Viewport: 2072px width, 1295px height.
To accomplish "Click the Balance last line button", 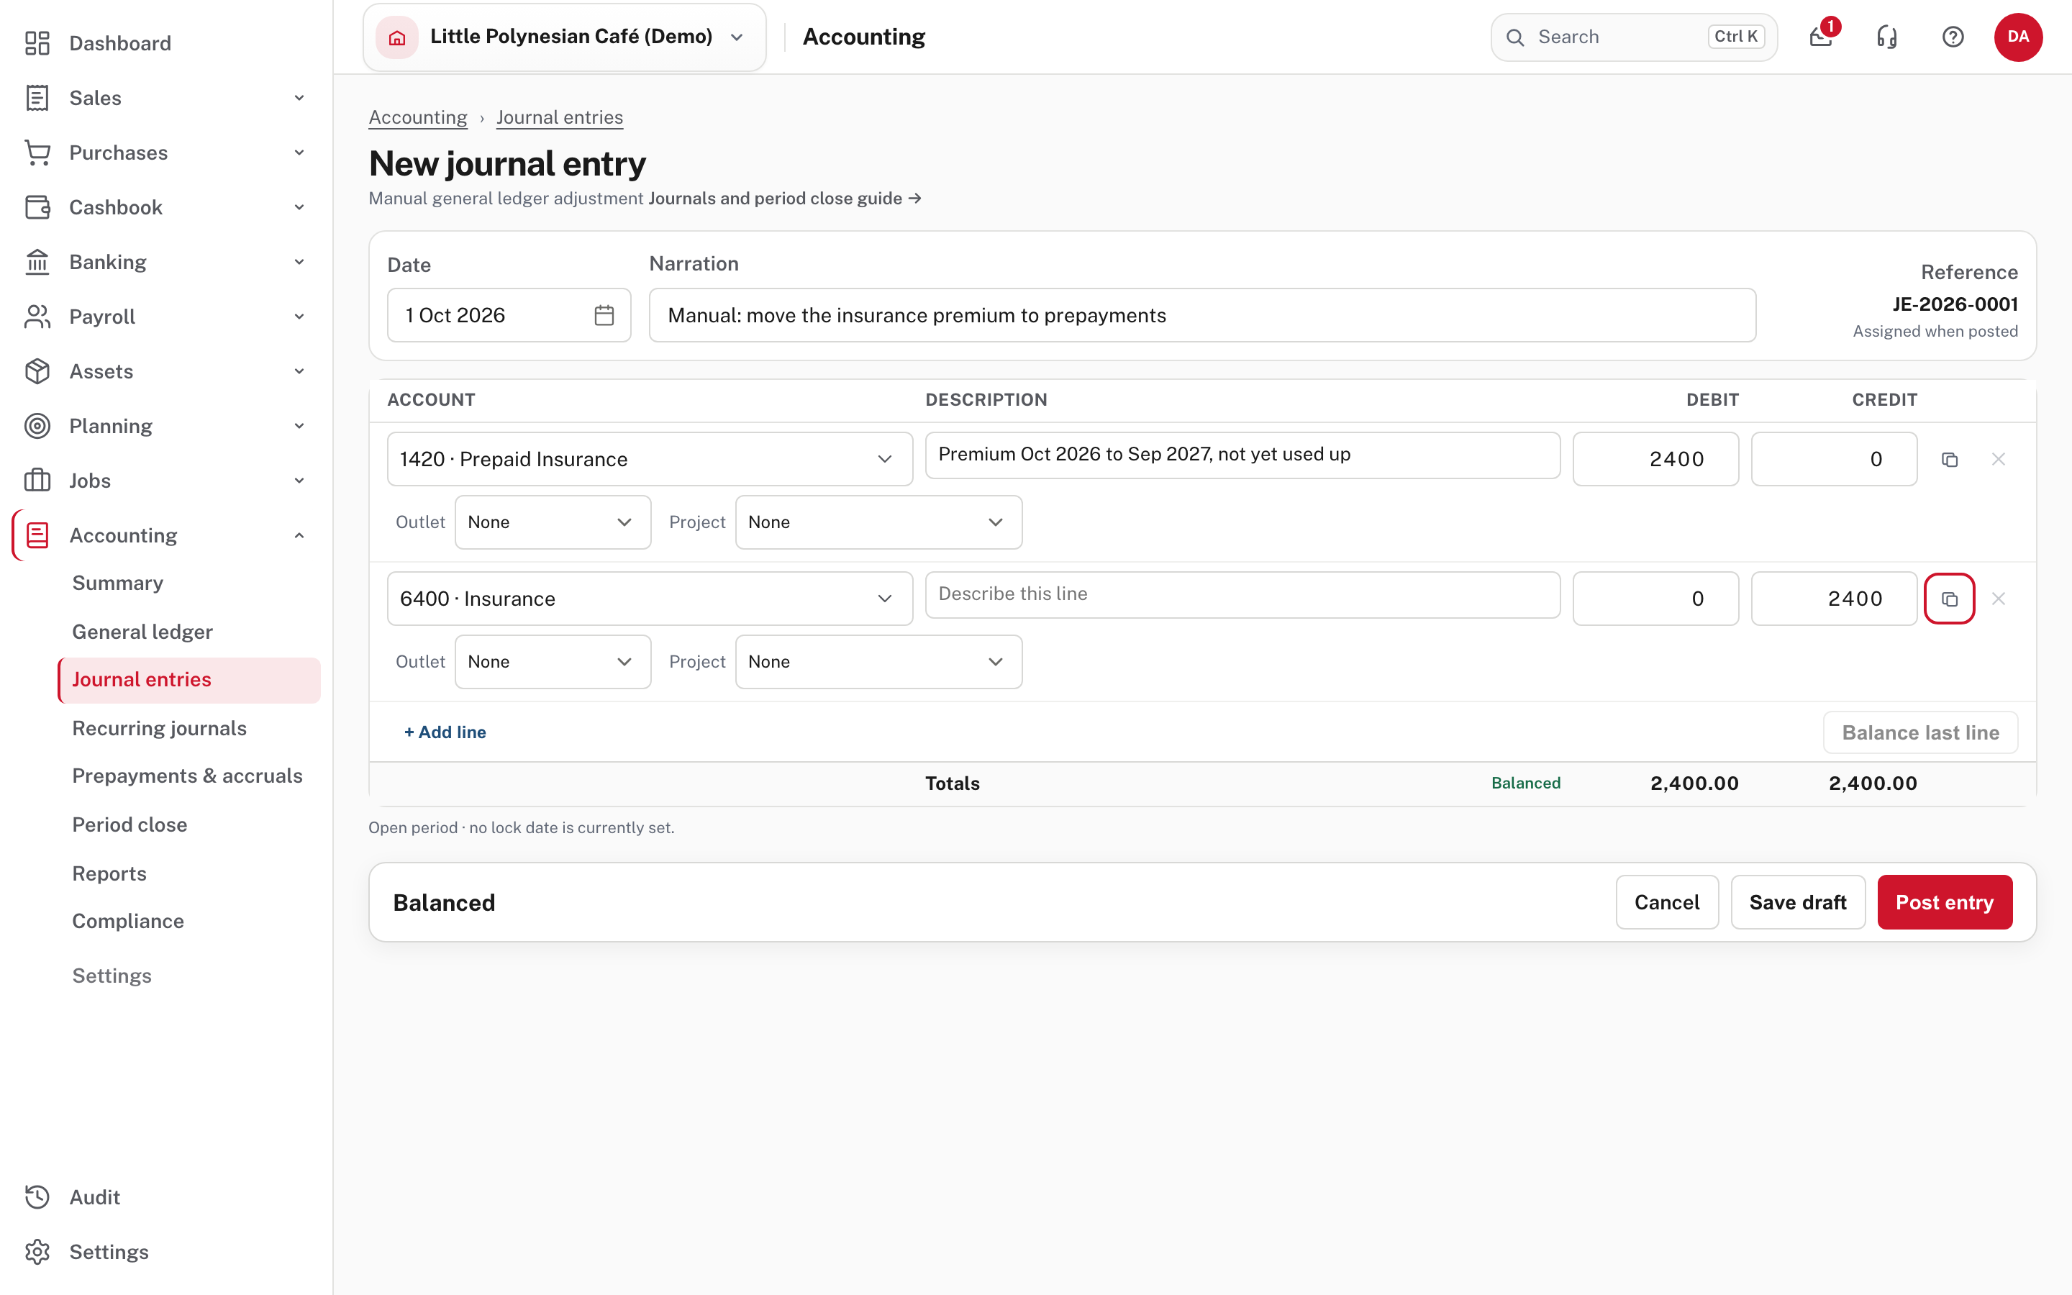I will click(1920, 733).
